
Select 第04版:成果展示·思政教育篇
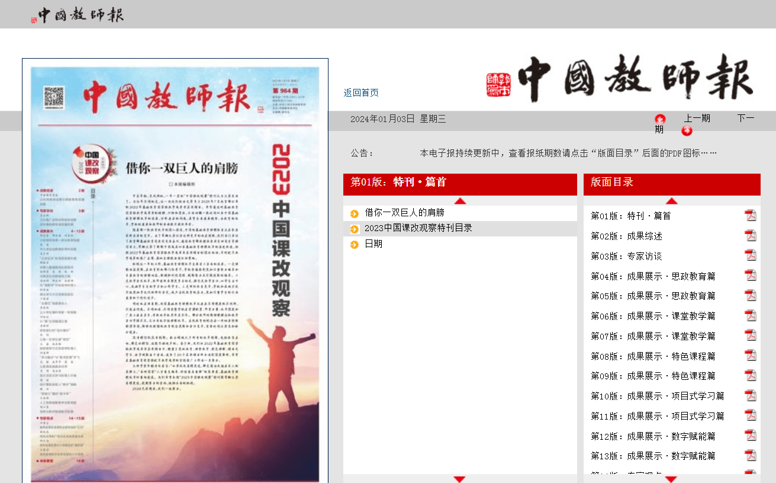(653, 276)
